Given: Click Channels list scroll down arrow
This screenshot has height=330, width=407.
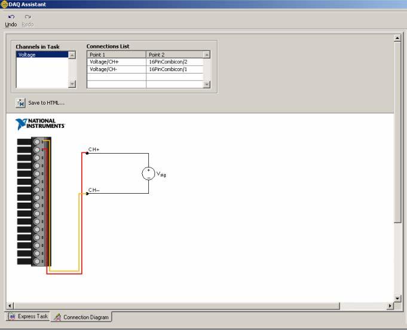Looking at the screenshot, I should point(72,84).
